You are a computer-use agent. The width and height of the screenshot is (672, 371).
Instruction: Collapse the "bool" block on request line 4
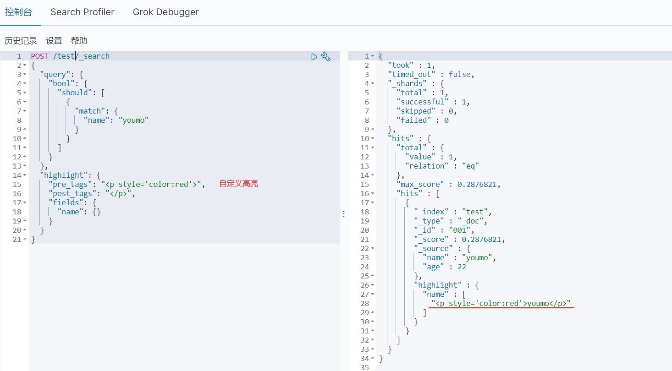click(x=25, y=84)
